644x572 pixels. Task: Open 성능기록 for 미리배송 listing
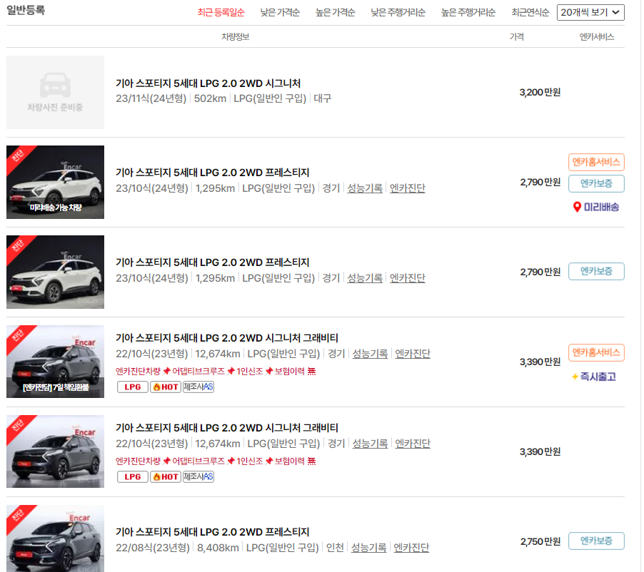365,188
